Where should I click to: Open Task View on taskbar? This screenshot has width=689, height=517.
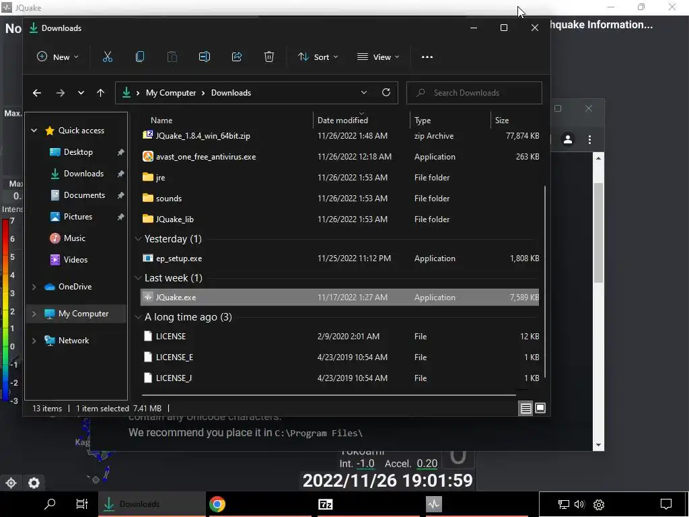(x=81, y=504)
